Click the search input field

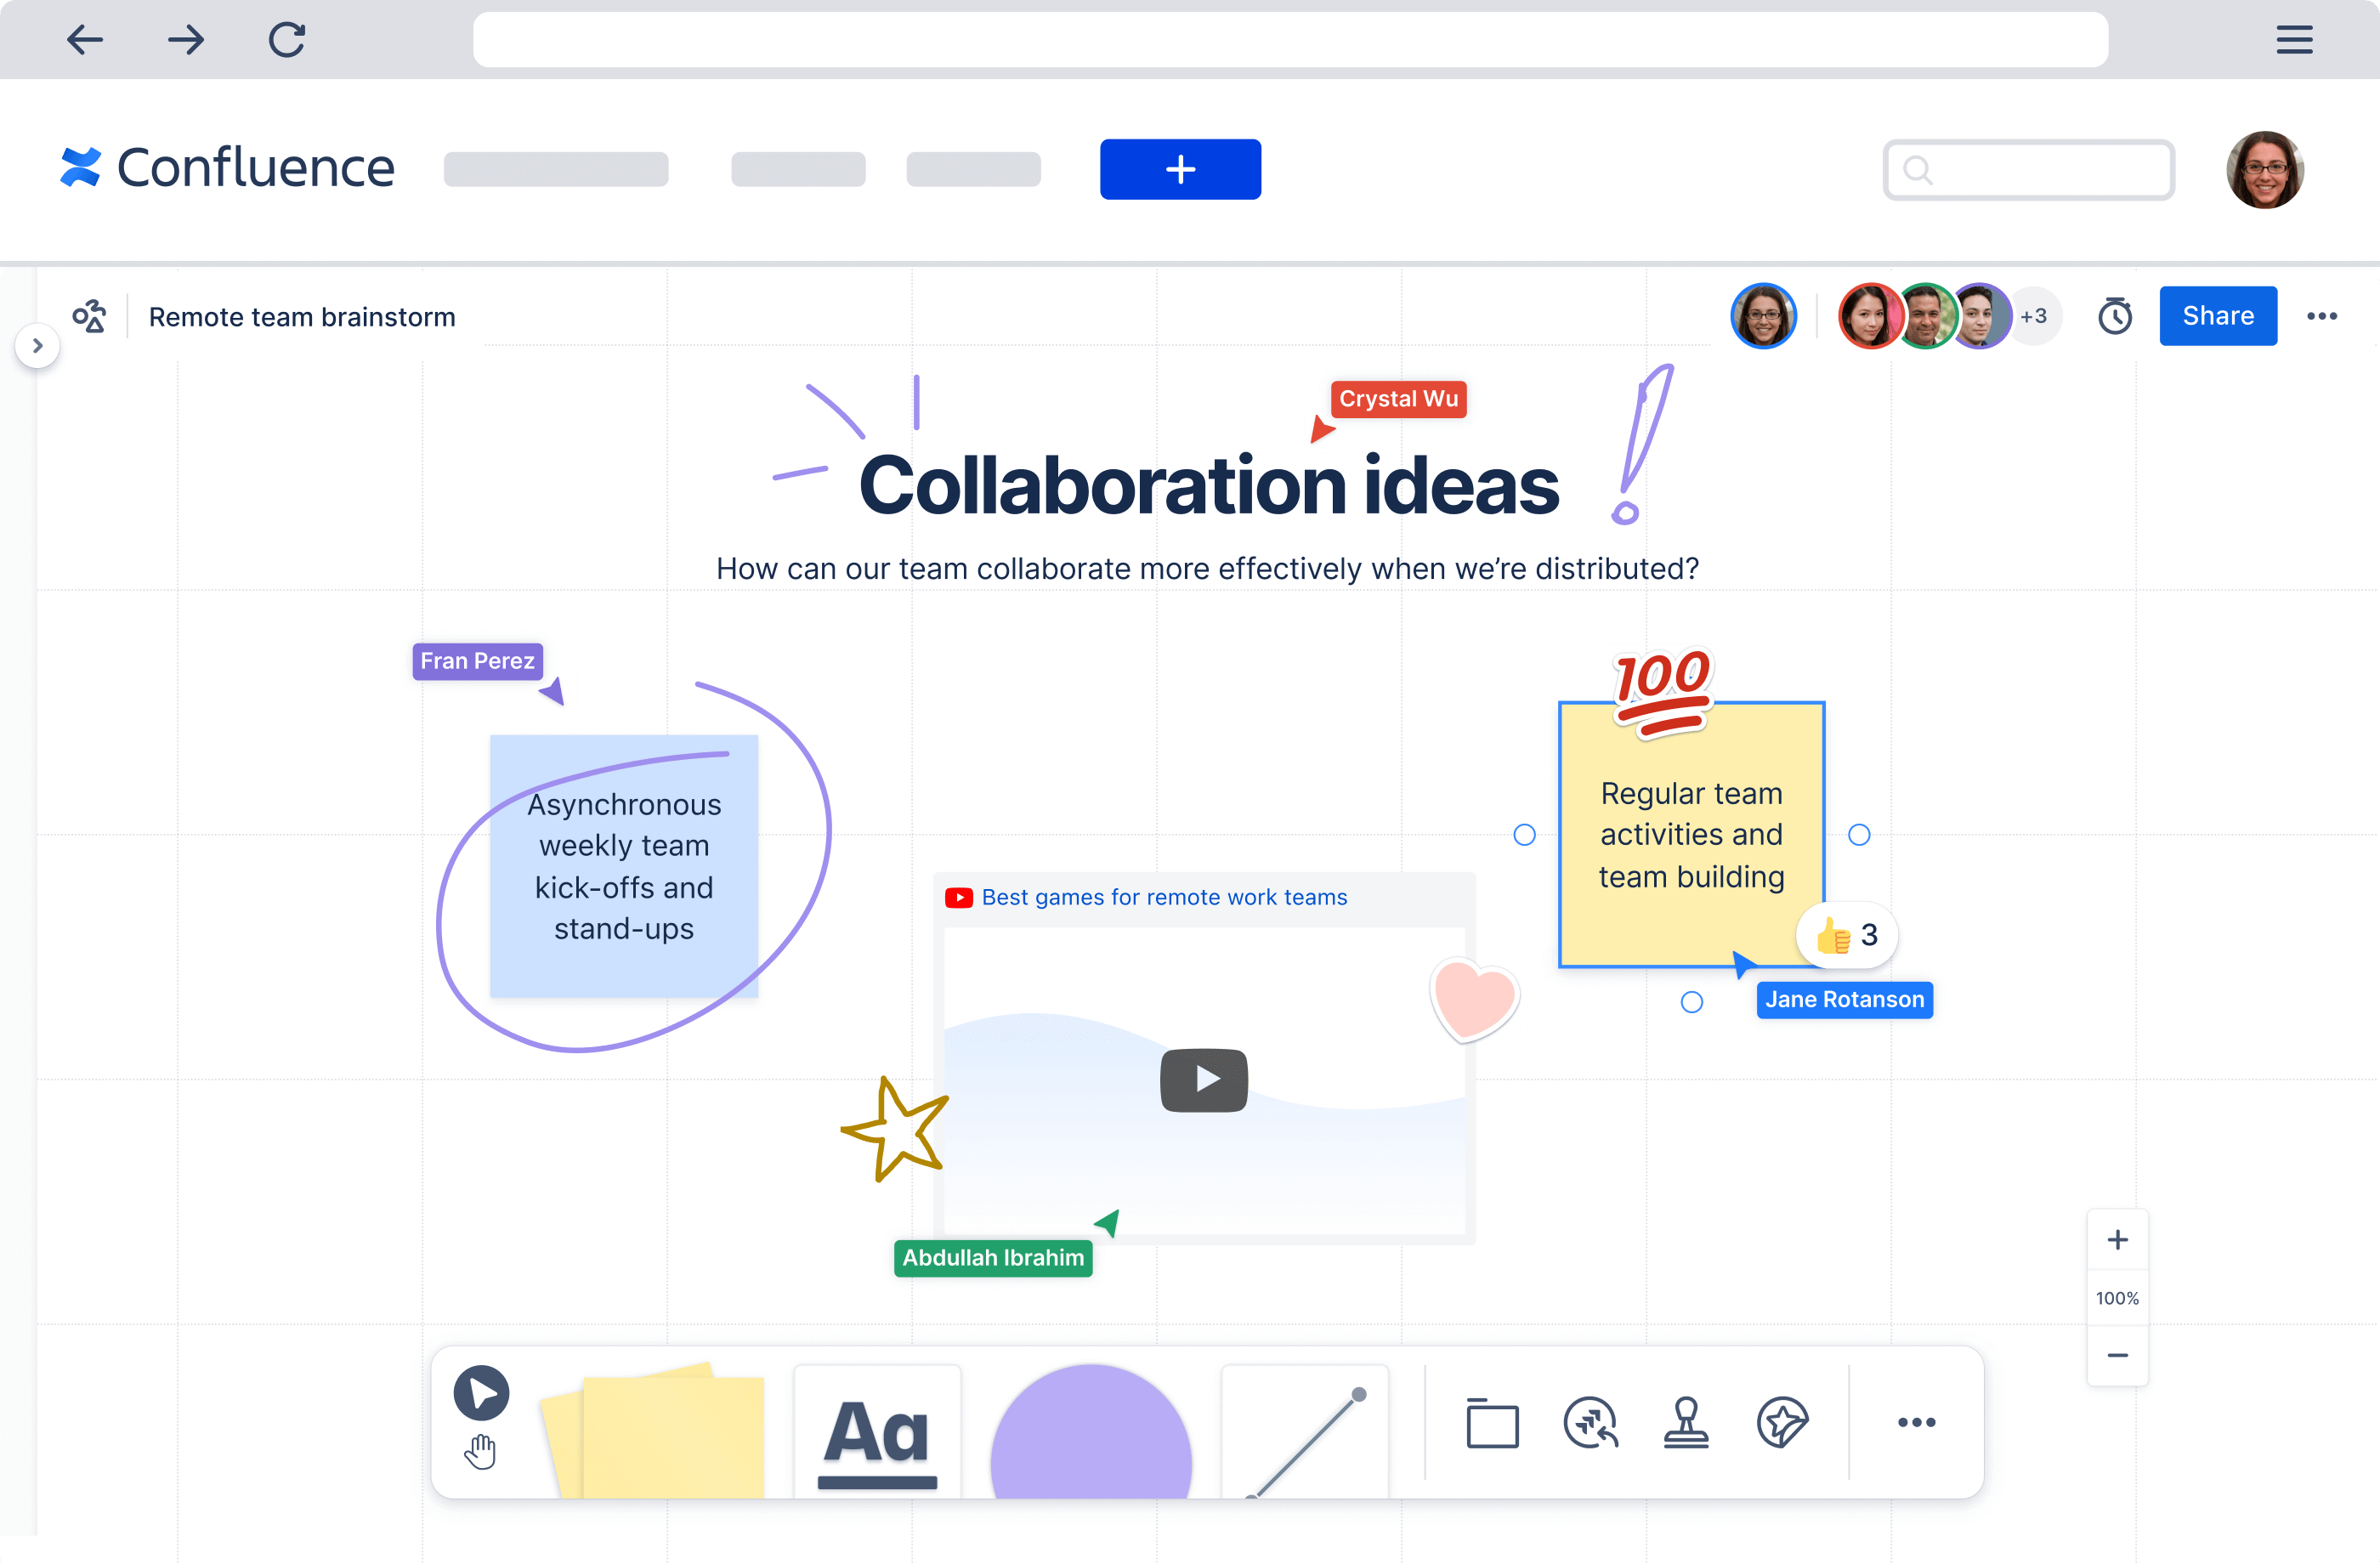point(2027,169)
